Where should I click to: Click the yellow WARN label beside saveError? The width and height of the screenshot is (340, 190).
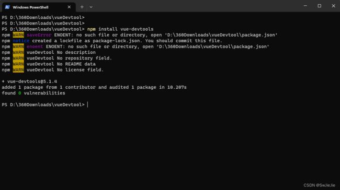[x=18, y=35]
